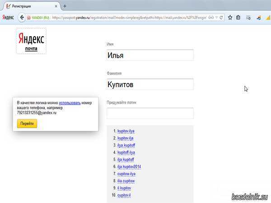This screenshot has width=271, height=203.
Task: Click the Яндекс почта logo
Action: pyautogui.click(x=31, y=41)
